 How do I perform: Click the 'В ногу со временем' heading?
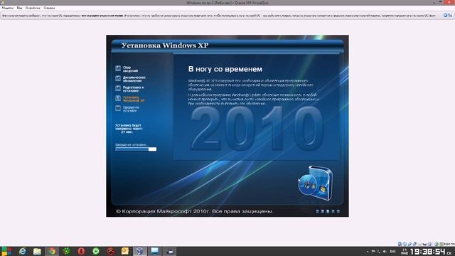coord(225,69)
